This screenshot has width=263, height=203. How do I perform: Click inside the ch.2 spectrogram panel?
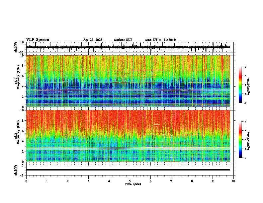(128, 136)
